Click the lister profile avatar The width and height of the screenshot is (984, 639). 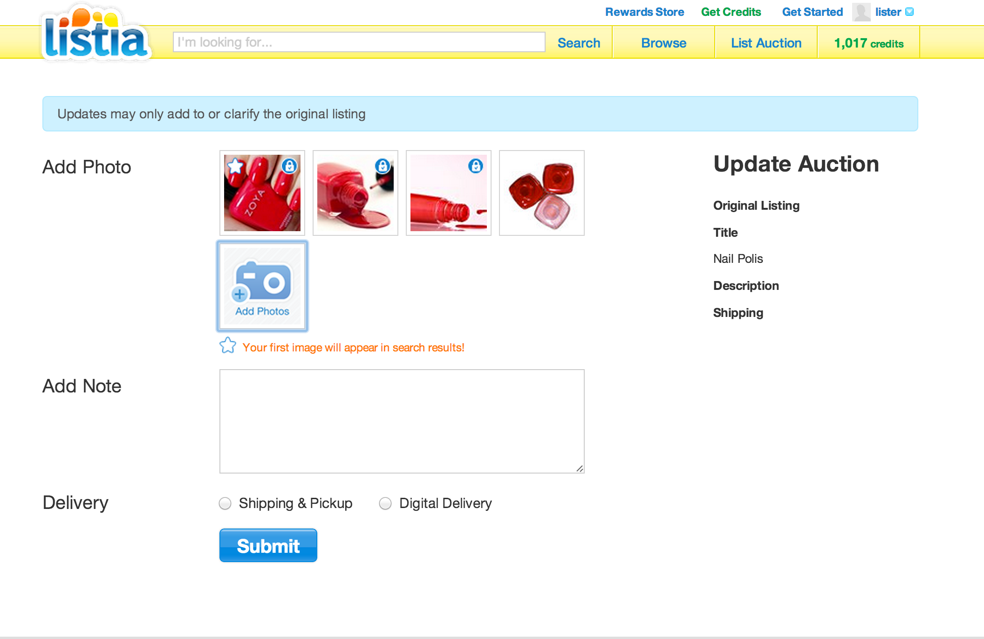point(861,12)
